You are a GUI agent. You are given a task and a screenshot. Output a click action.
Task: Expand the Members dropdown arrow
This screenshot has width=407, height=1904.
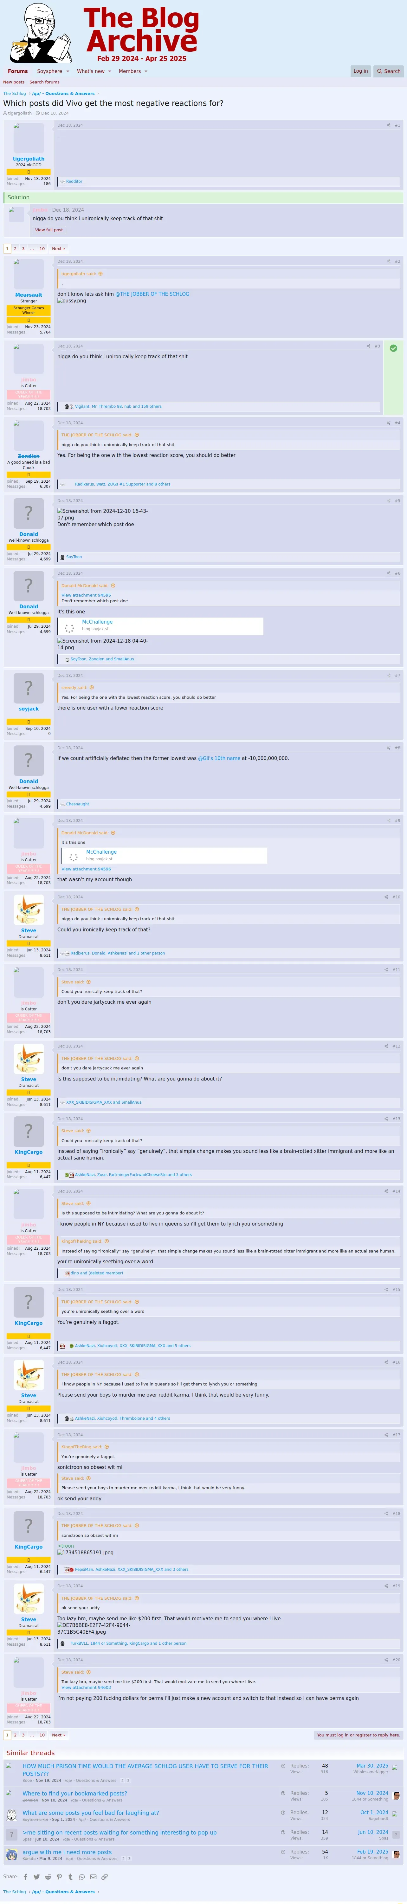pyautogui.click(x=146, y=72)
